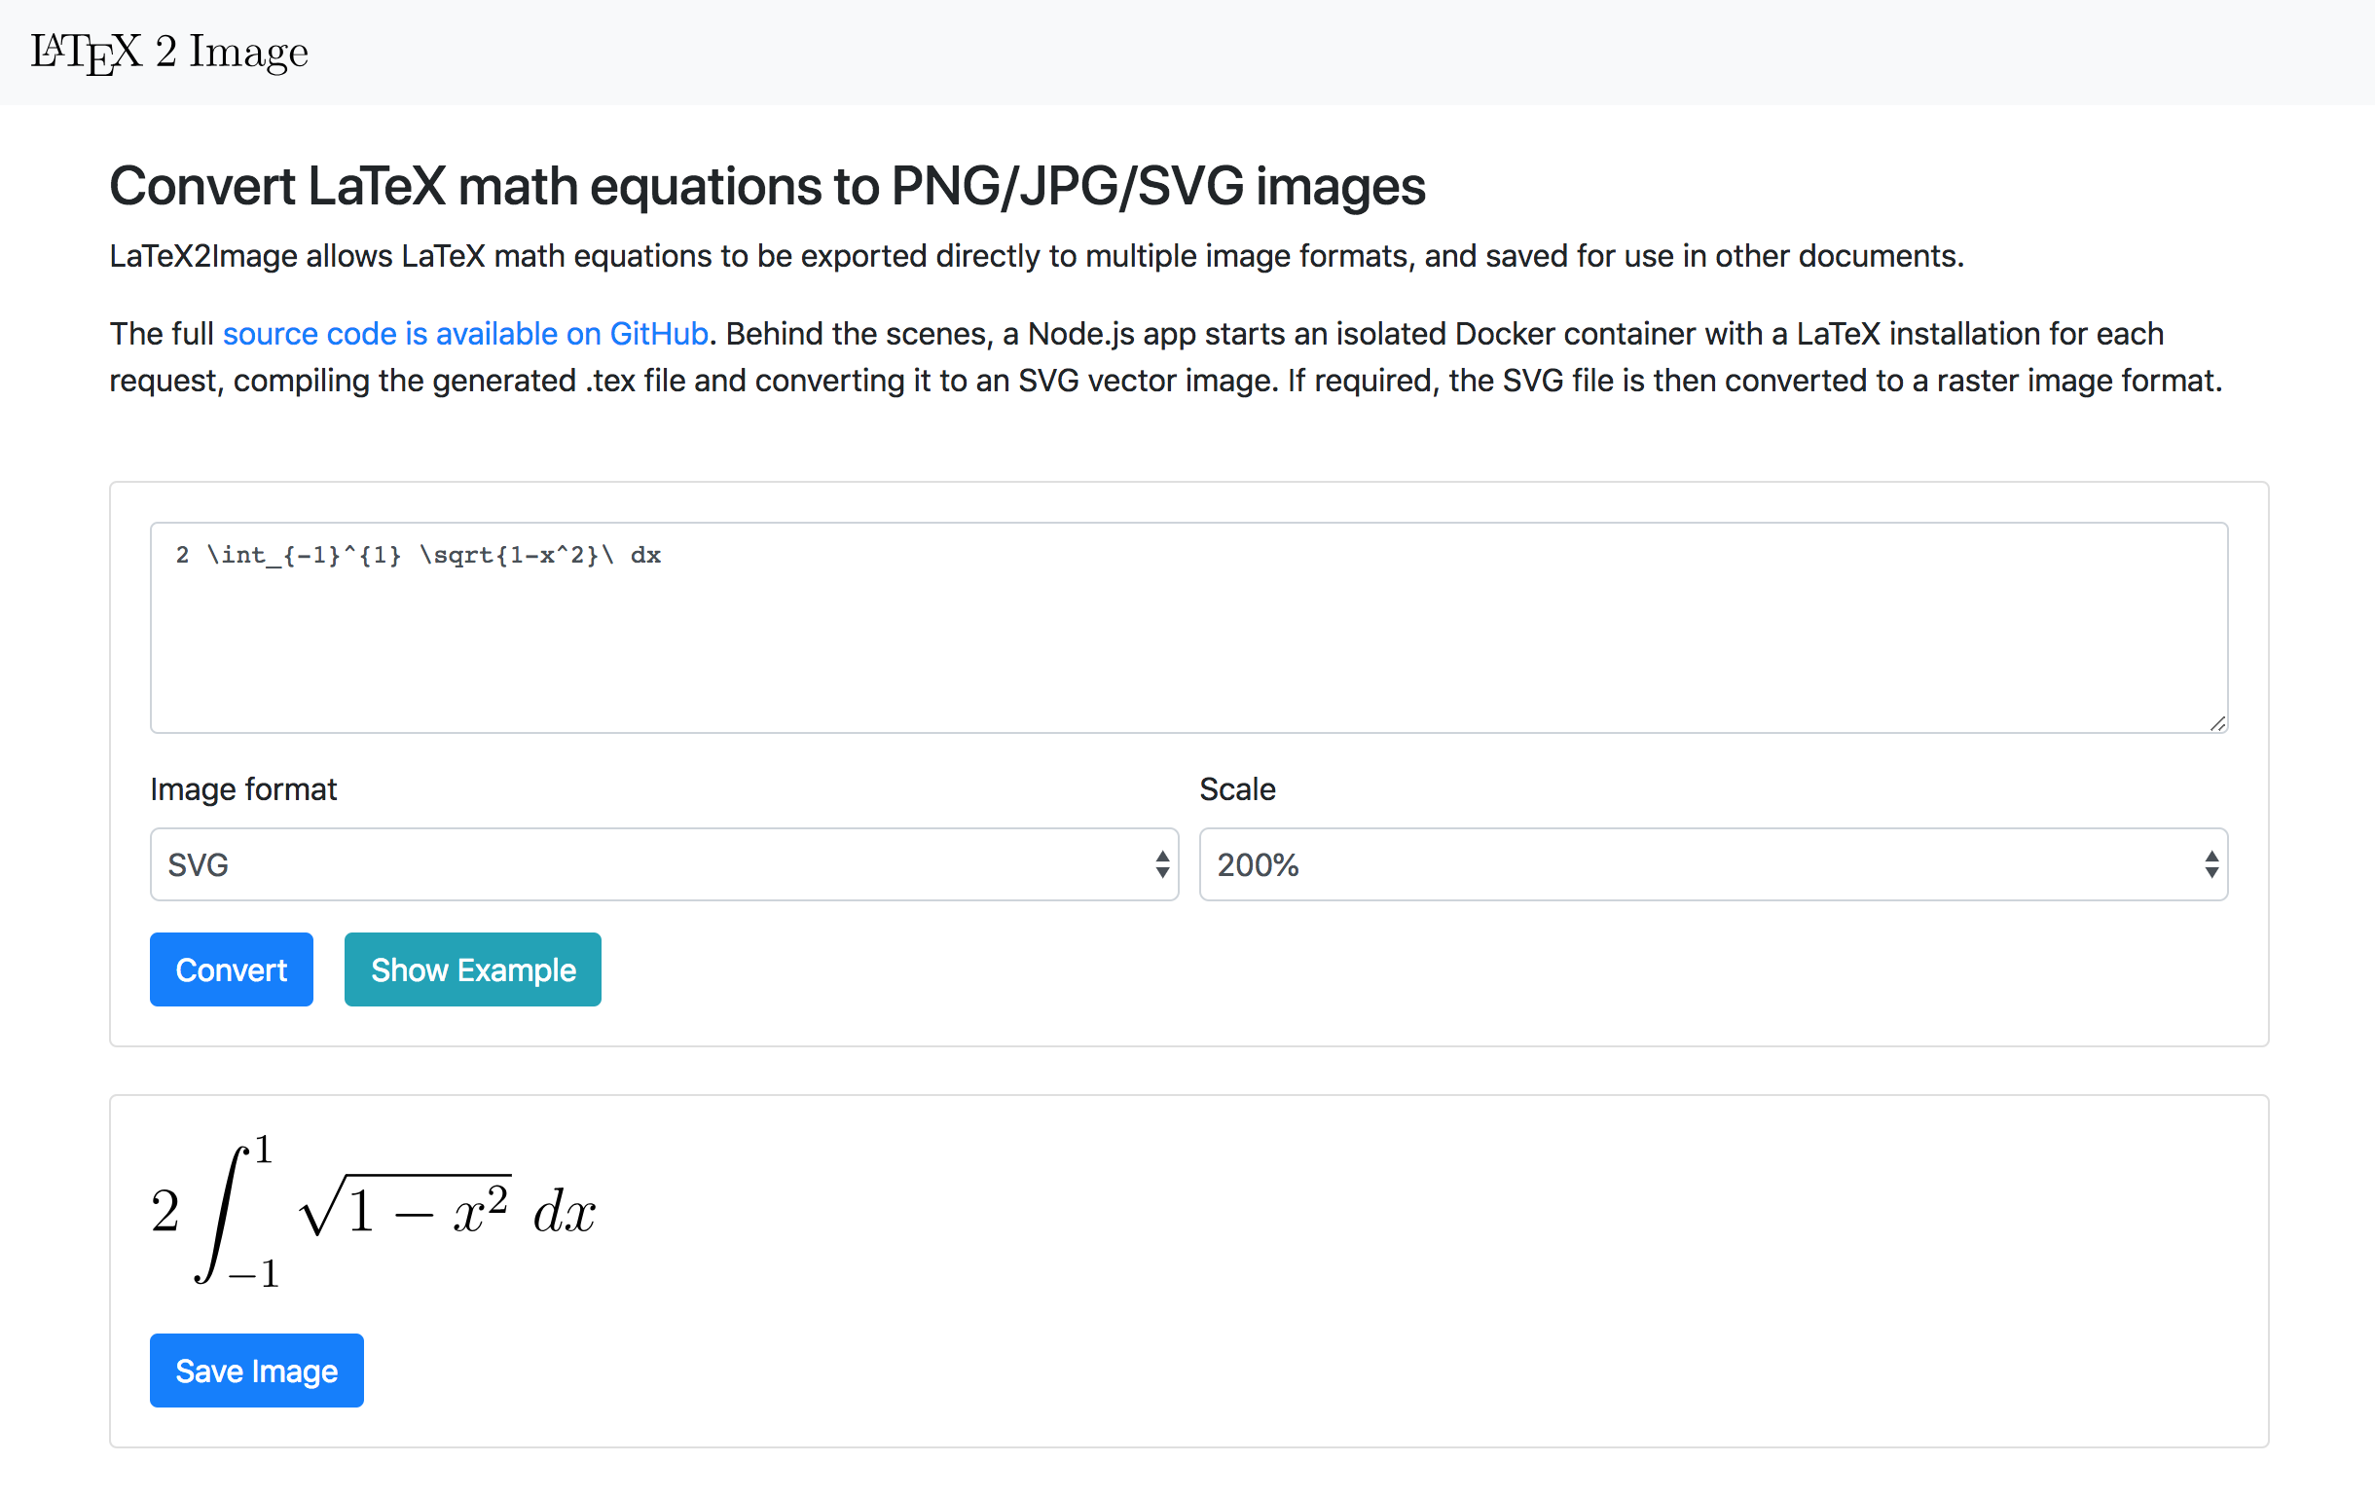2375x1499 pixels.
Task: Click the leading 2 in the rendered equation
Action: (165, 1211)
